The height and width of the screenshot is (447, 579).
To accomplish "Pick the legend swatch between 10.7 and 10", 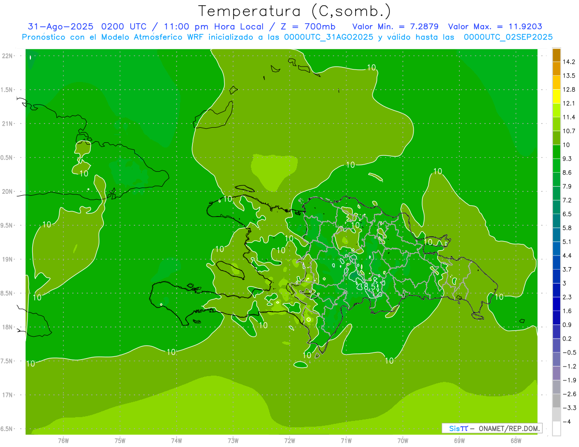I will (x=556, y=138).
